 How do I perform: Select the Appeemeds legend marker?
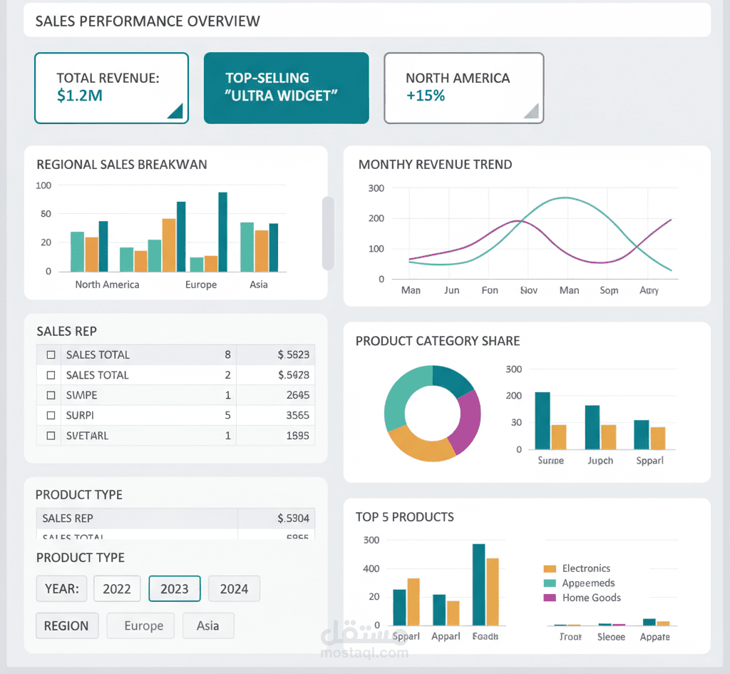coord(549,583)
